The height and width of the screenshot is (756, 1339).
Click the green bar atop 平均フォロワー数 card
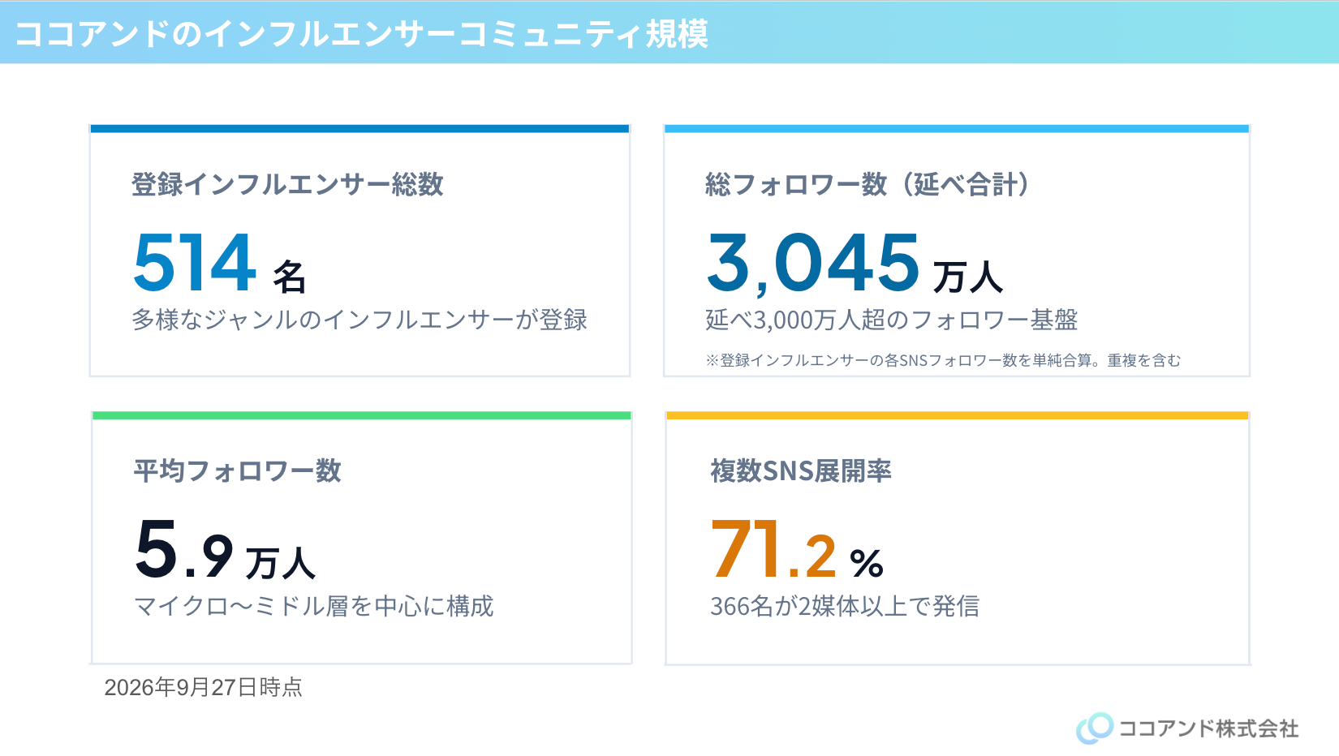tap(362, 415)
